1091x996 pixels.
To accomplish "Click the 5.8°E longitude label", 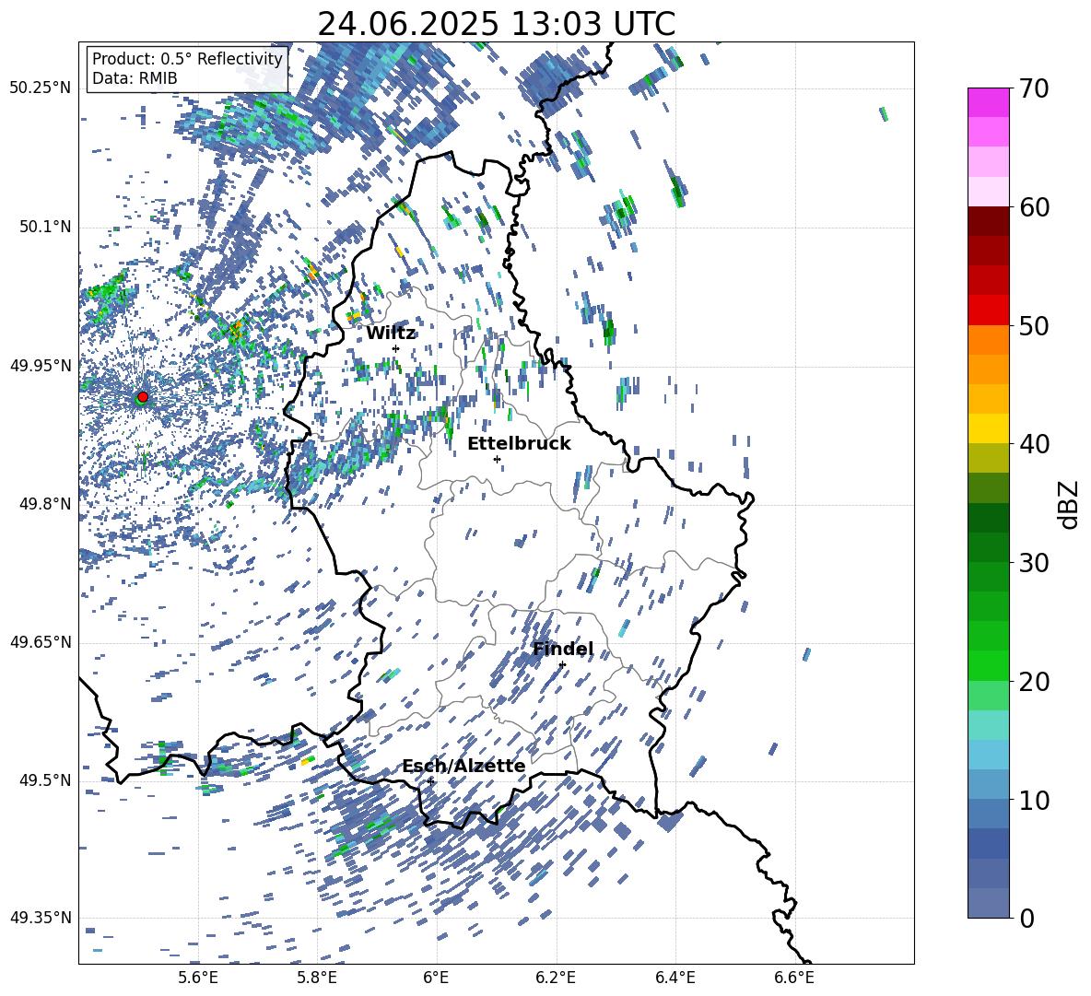I will (x=318, y=978).
